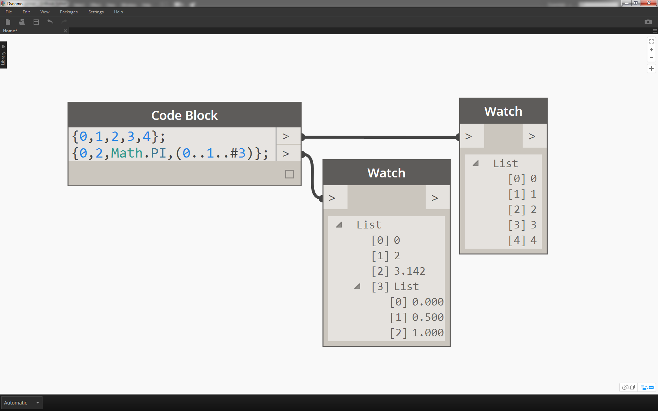Expand the Library side panel
Screen dimensions: 658x411
3,55
